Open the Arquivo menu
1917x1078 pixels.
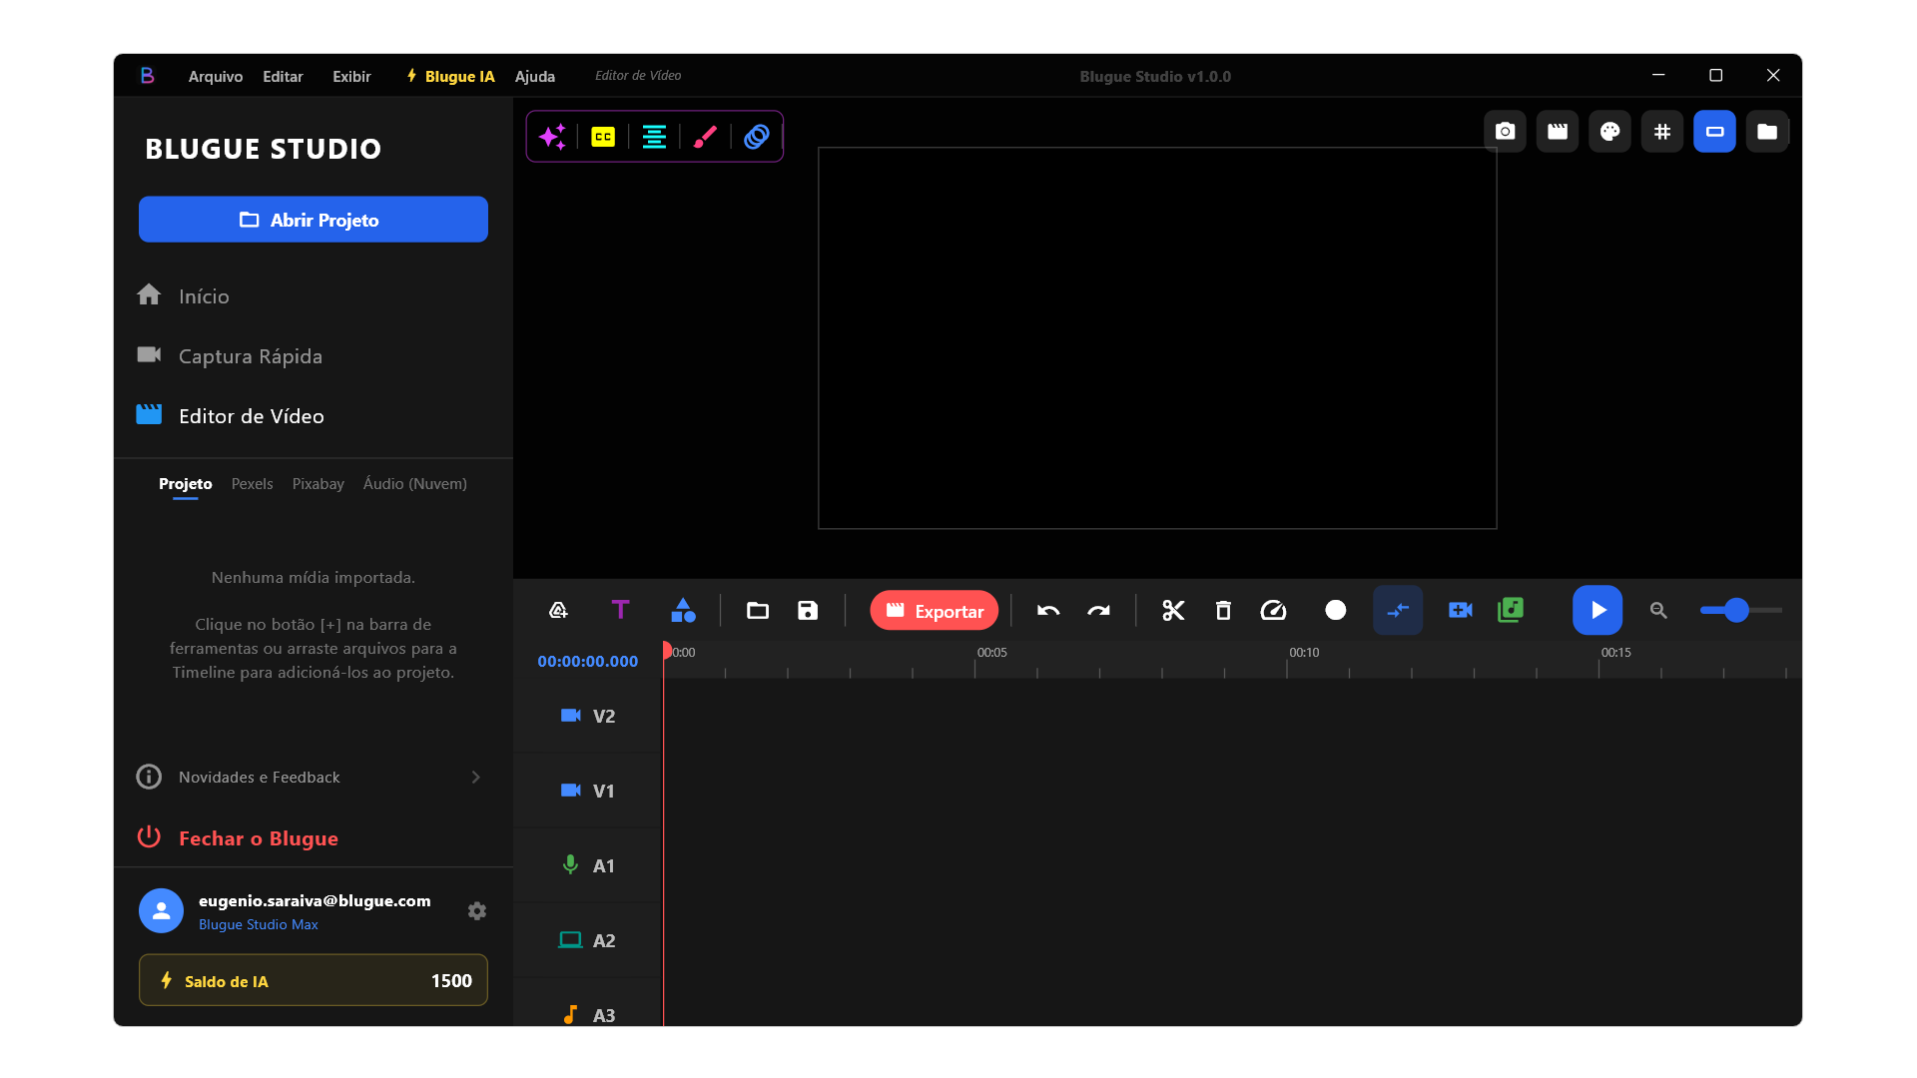[x=216, y=76]
